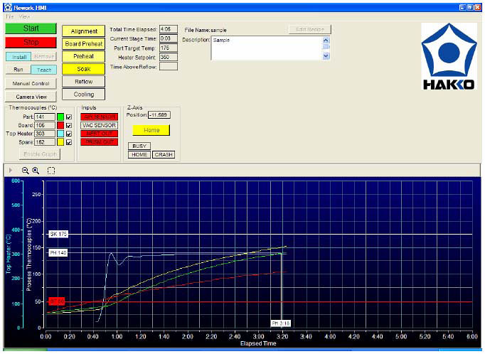Click the red Board color swatch
485x354 pixels.
click(x=60, y=125)
